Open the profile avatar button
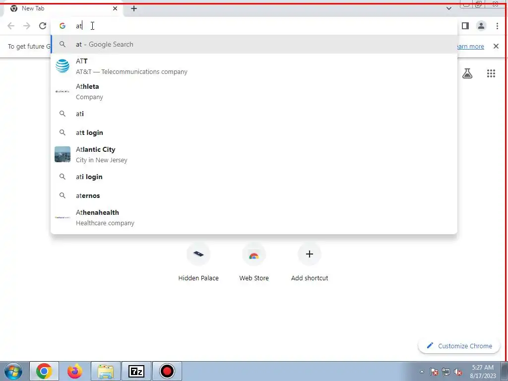Image resolution: width=508 pixels, height=381 pixels. [481, 26]
